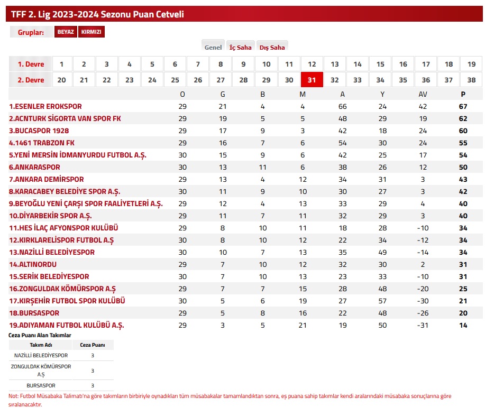This screenshot has height=408, width=485.
Task: Click the TFF 2. Lig page title
Action: [x=97, y=14]
